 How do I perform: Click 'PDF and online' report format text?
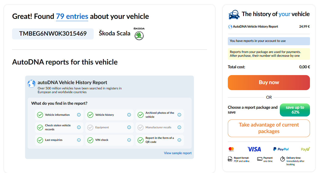coord(242,161)
